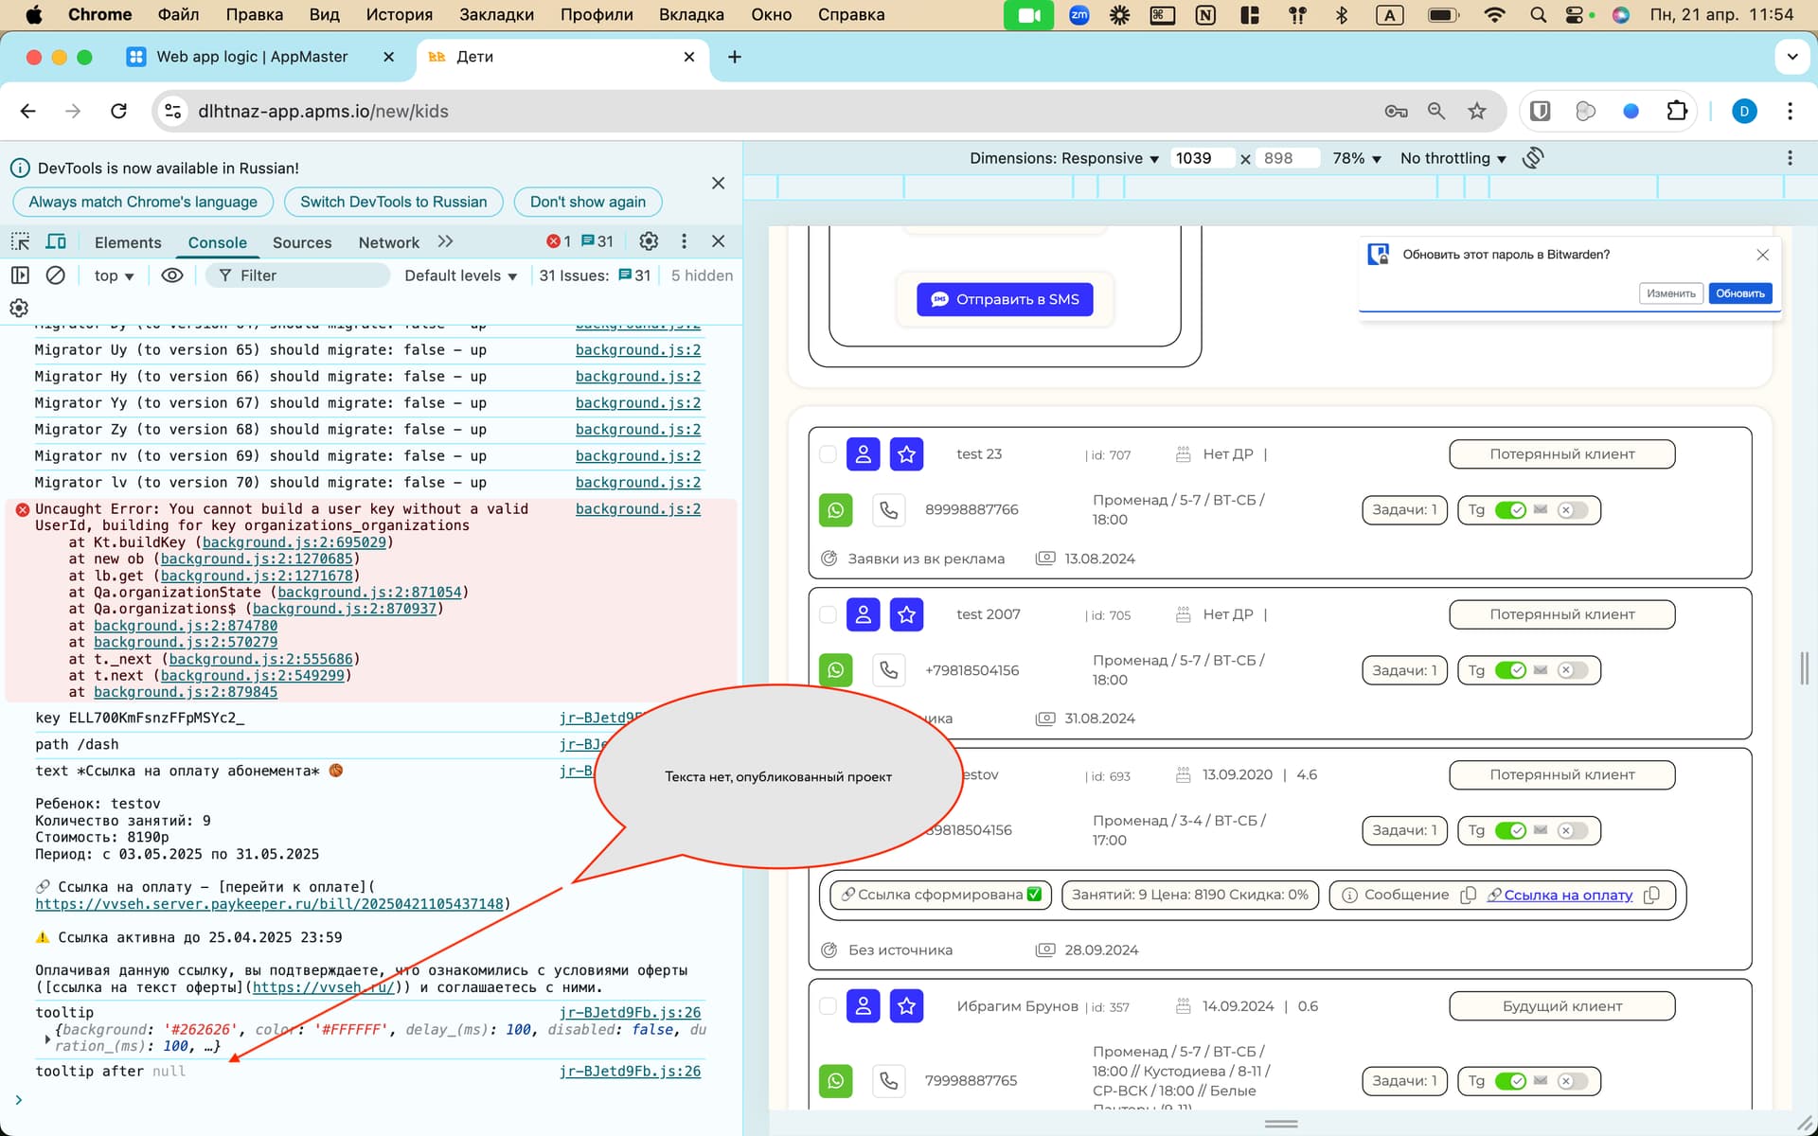Image resolution: width=1818 pixels, height=1136 pixels.
Task: Open the profile icon for test 23
Action: pyautogui.click(x=863, y=454)
